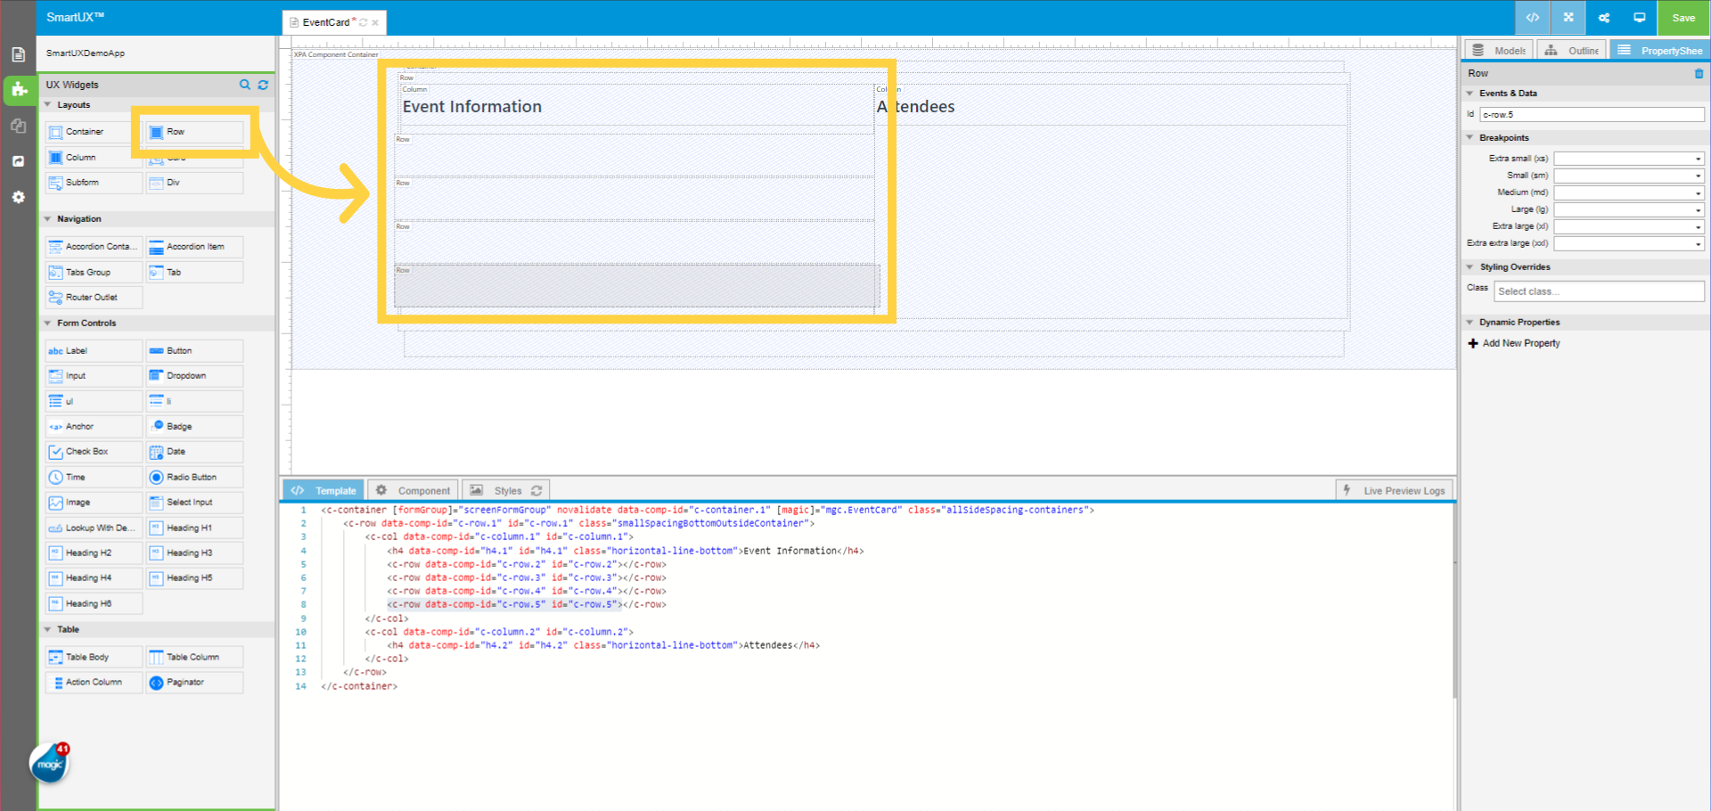
Task: Click the document icon in the left sidebar
Action: [x=18, y=53]
